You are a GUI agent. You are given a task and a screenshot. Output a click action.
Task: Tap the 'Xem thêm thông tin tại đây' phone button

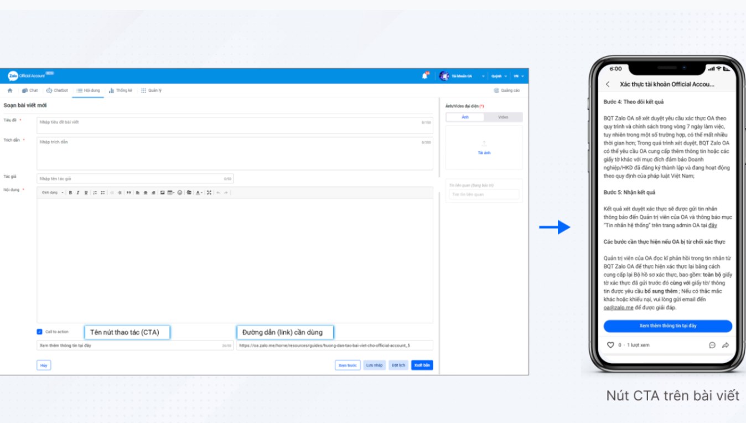668,326
